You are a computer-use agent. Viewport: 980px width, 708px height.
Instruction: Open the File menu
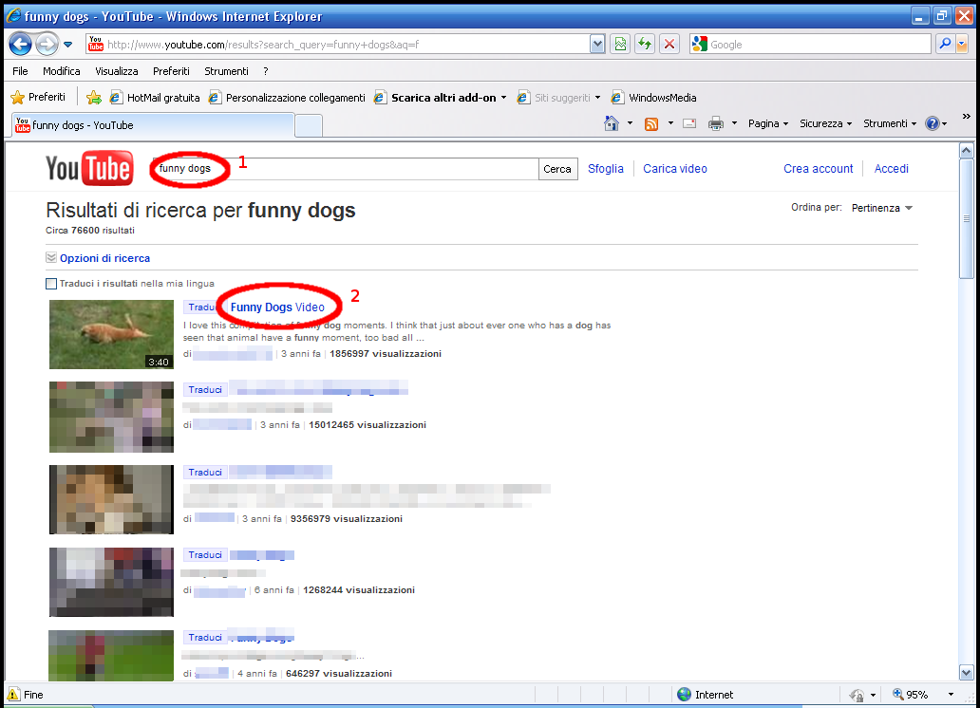coord(20,71)
